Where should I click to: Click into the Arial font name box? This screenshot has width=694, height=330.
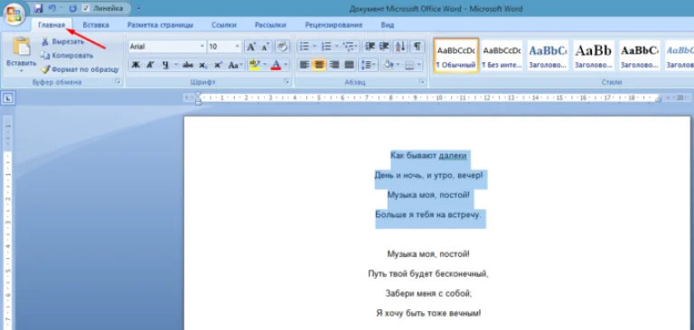164,46
